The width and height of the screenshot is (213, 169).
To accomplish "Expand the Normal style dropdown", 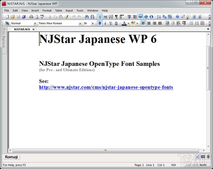I will [x=35, y=24].
